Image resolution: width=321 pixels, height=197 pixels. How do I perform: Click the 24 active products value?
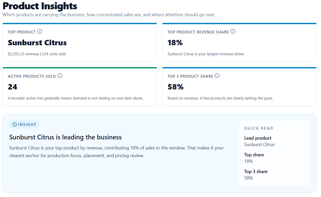tap(12, 87)
